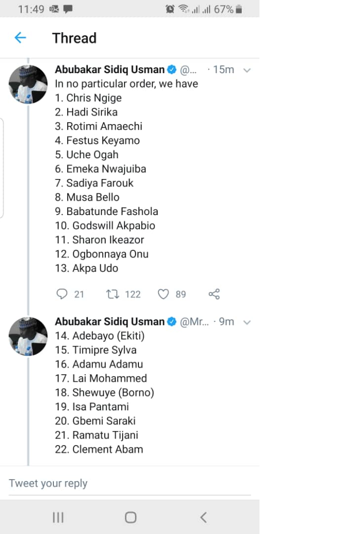Retweet the first tweet with 122 retweets
The height and width of the screenshot is (534, 342).
click(x=112, y=294)
